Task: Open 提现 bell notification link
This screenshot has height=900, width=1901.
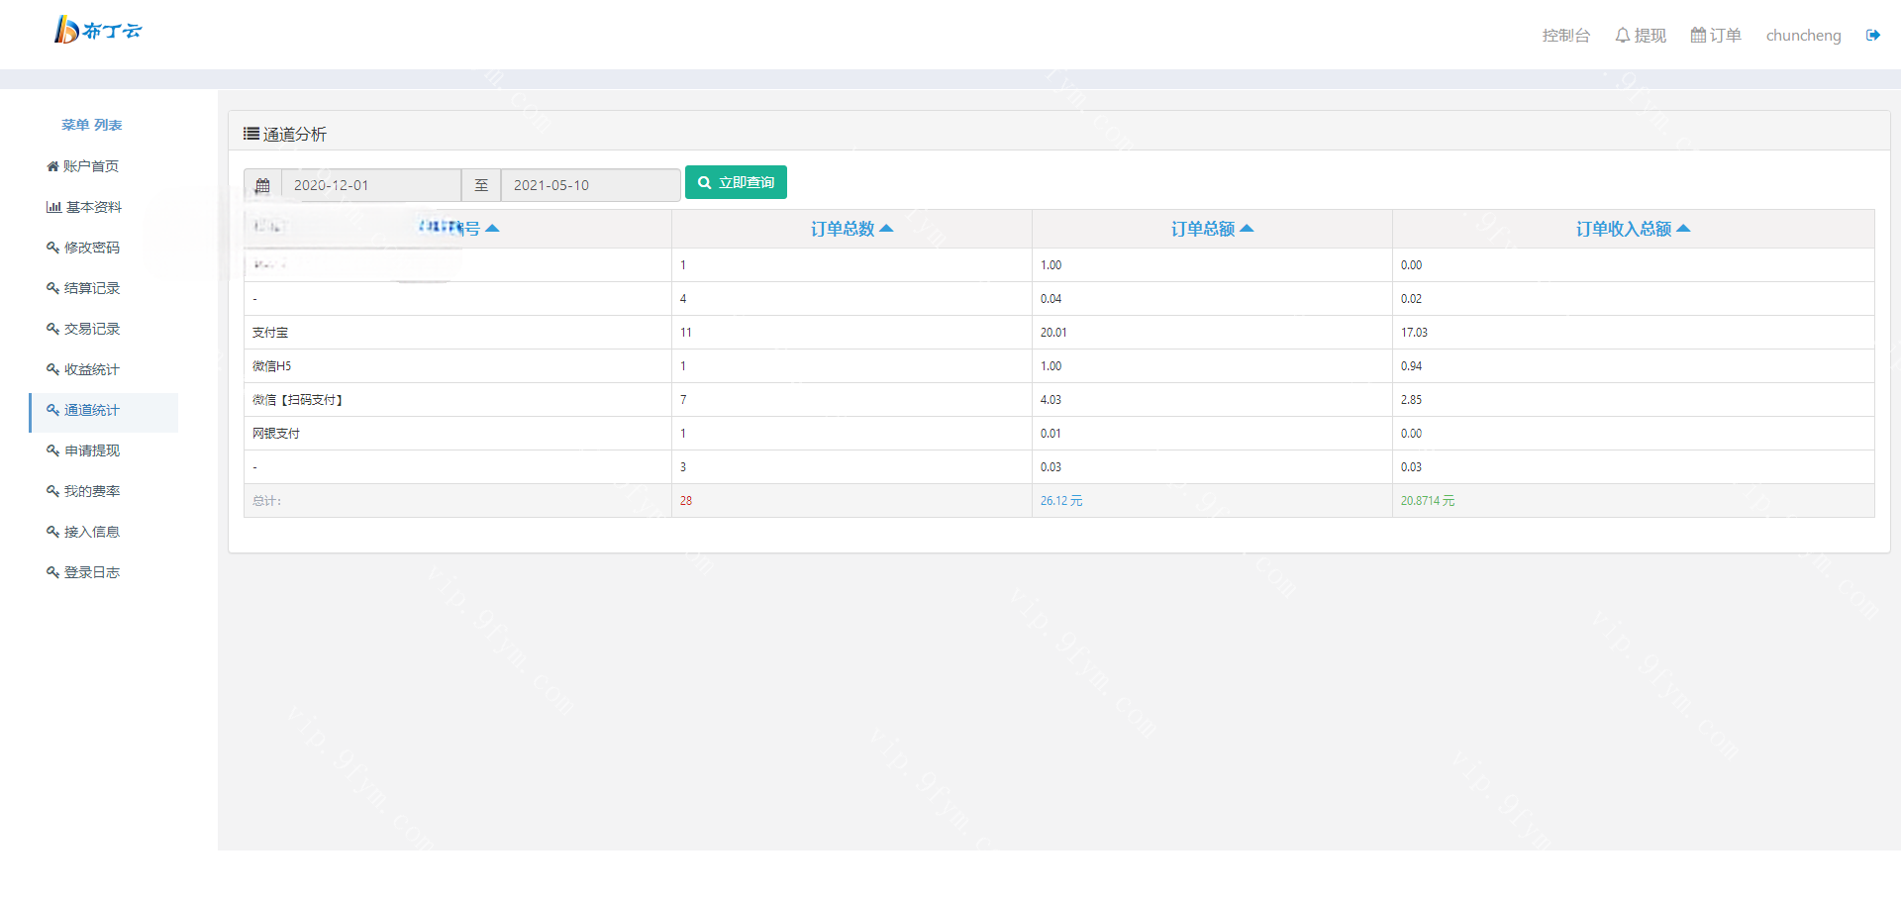Action: (x=1641, y=36)
